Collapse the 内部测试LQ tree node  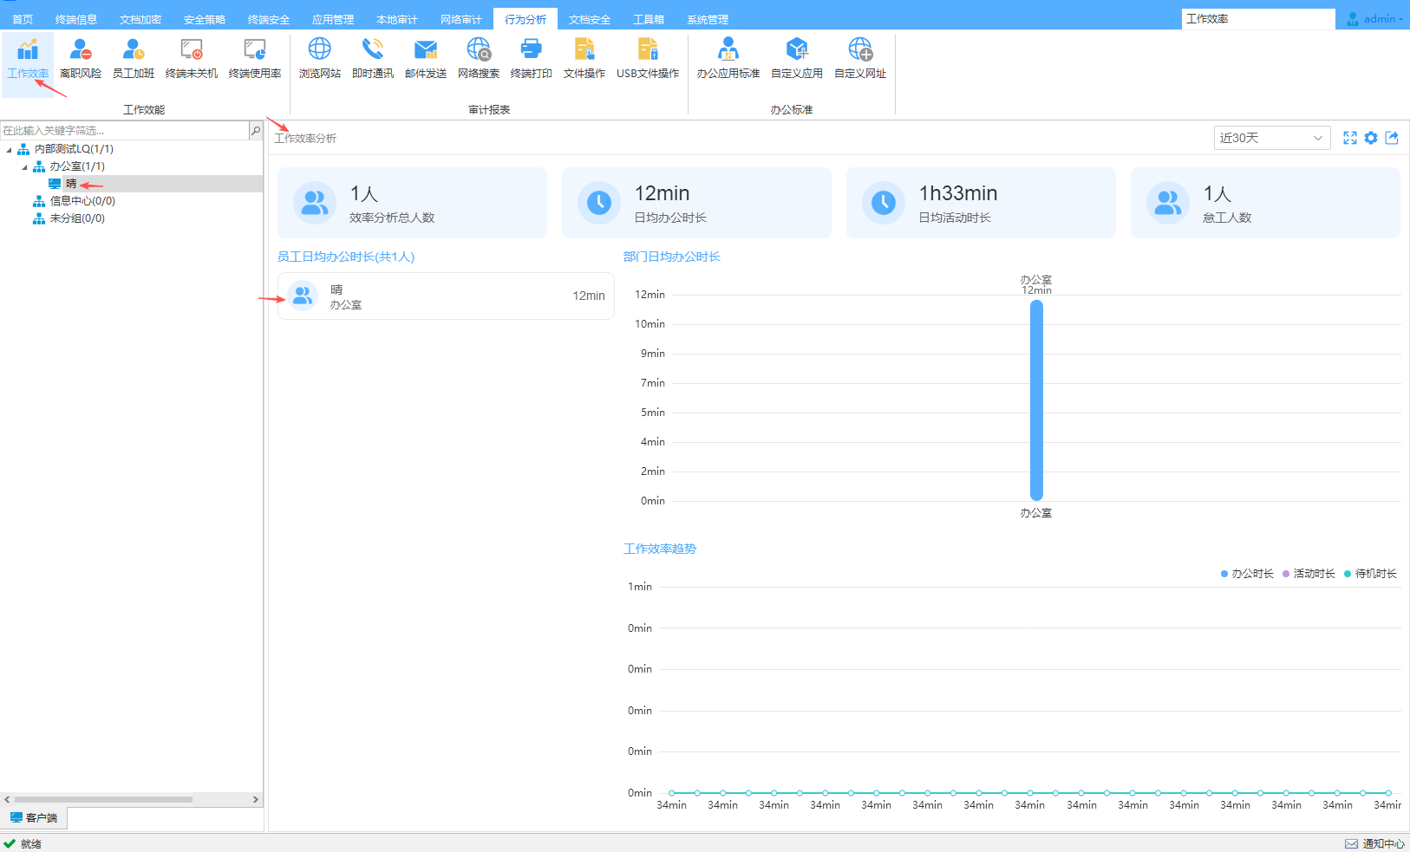tap(10, 150)
